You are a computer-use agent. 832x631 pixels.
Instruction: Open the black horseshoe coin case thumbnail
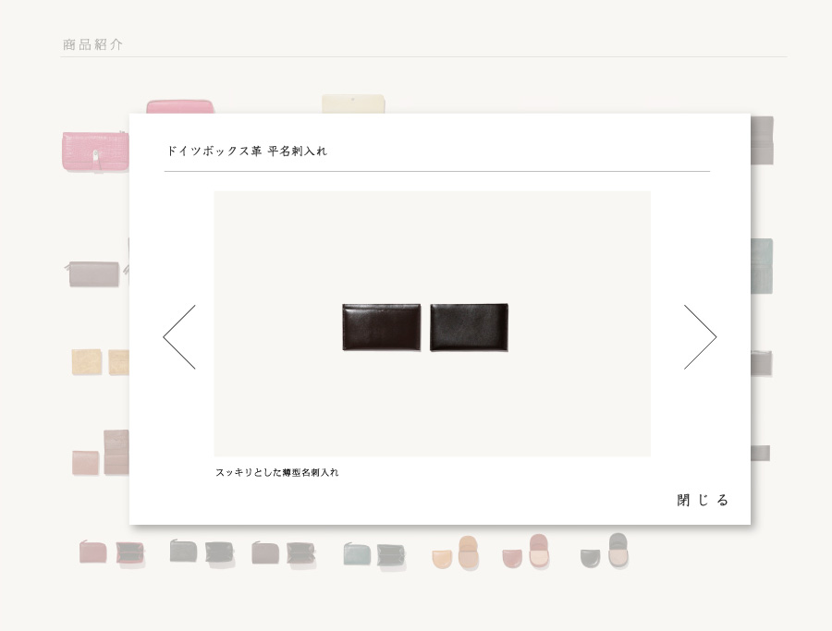605,552
